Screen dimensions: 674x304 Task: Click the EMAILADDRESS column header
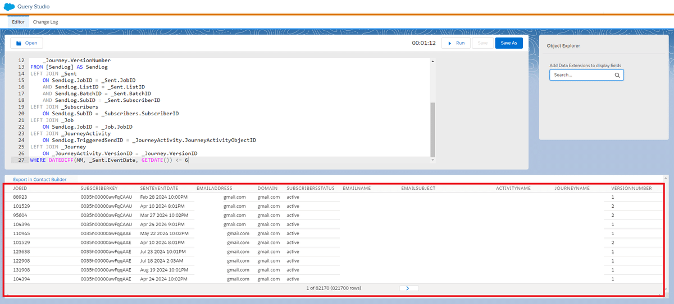[214, 189]
